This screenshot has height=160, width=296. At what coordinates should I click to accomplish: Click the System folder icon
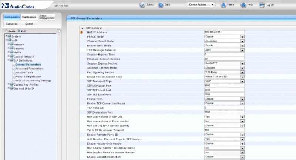pyautogui.click(x=10, y=36)
